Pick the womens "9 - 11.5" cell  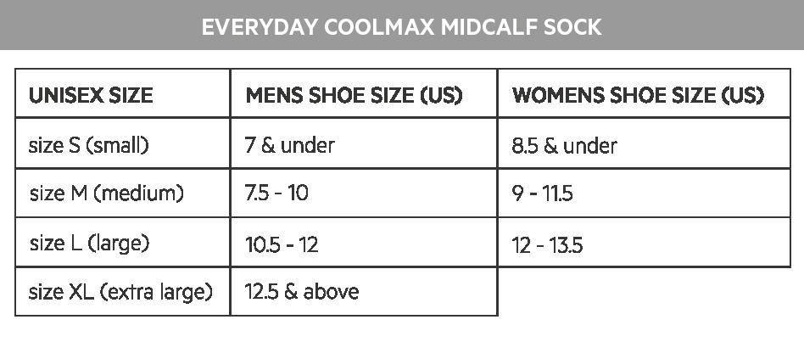coord(542,194)
